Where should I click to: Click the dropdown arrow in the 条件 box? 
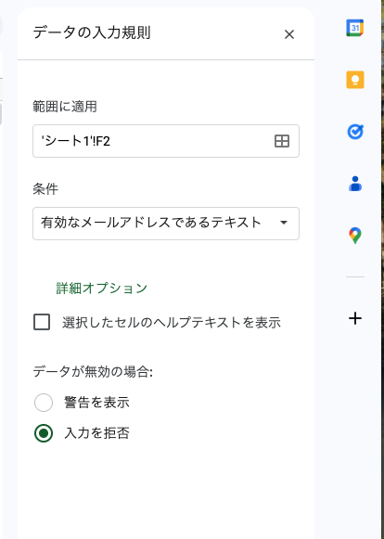click(284, 223)
